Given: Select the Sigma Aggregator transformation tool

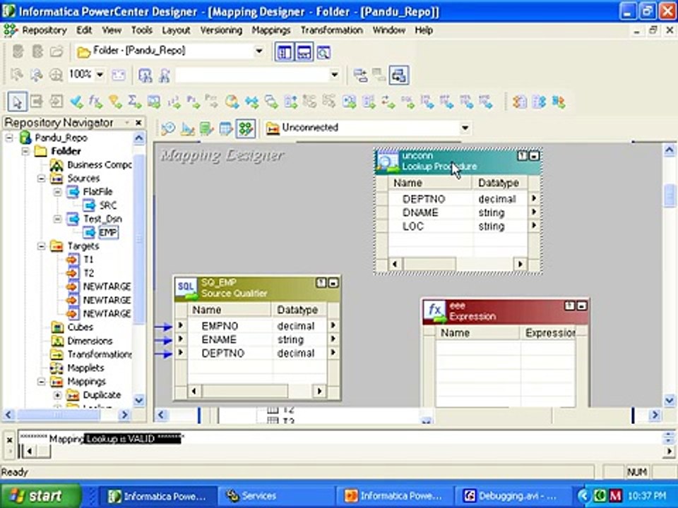Looking at the screenshot, I should click(134, 102).
